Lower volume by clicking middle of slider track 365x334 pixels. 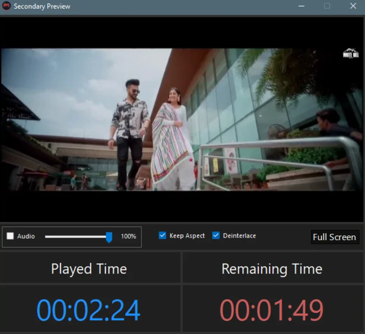[x=75, y=236]
